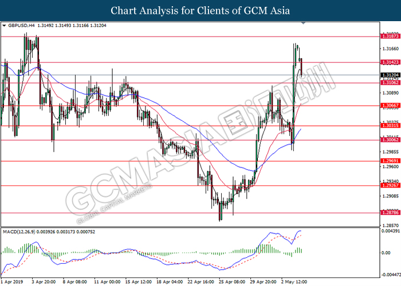Click the 1.29855 price axis value
The height and width of the screenshot is (286, 401).
pyautogui.click(x=391, y=152)
